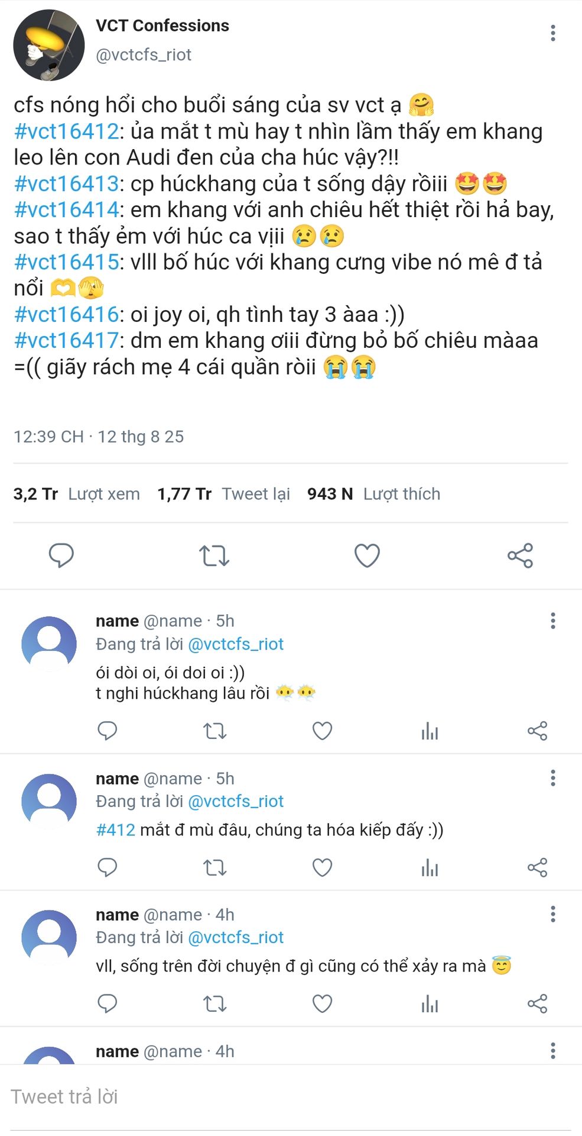Screen dimensions: 582x1136
Task: Share the main VCT Confessions tweet
Action: 520,555
